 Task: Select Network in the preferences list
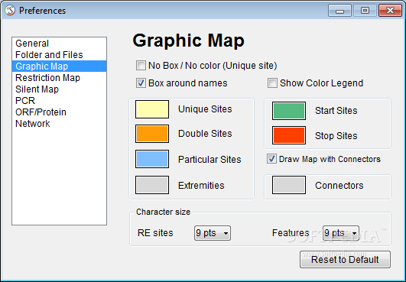pos(59,123)
